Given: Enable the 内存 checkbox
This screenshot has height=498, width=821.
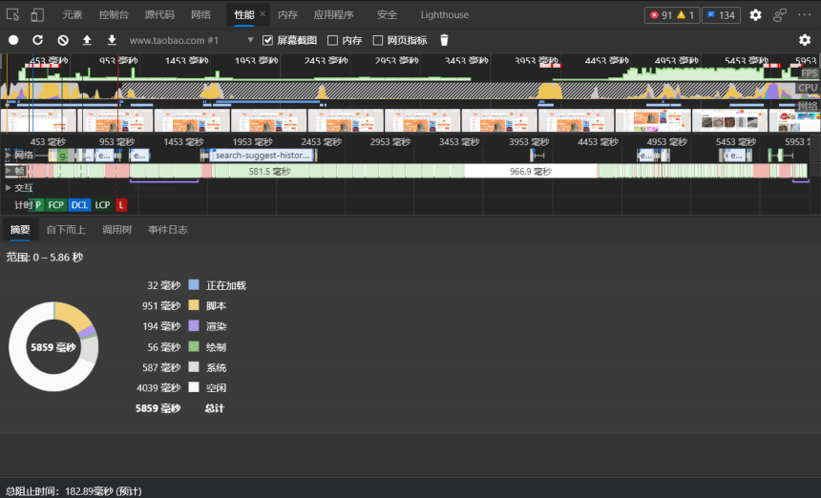Looking at the screenshot, I should click(332, 40).
